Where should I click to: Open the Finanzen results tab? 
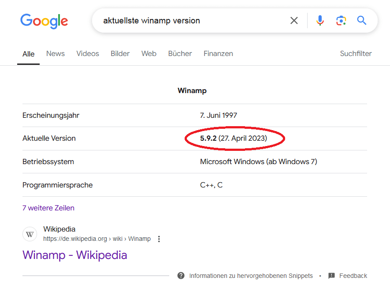(218, 54)
